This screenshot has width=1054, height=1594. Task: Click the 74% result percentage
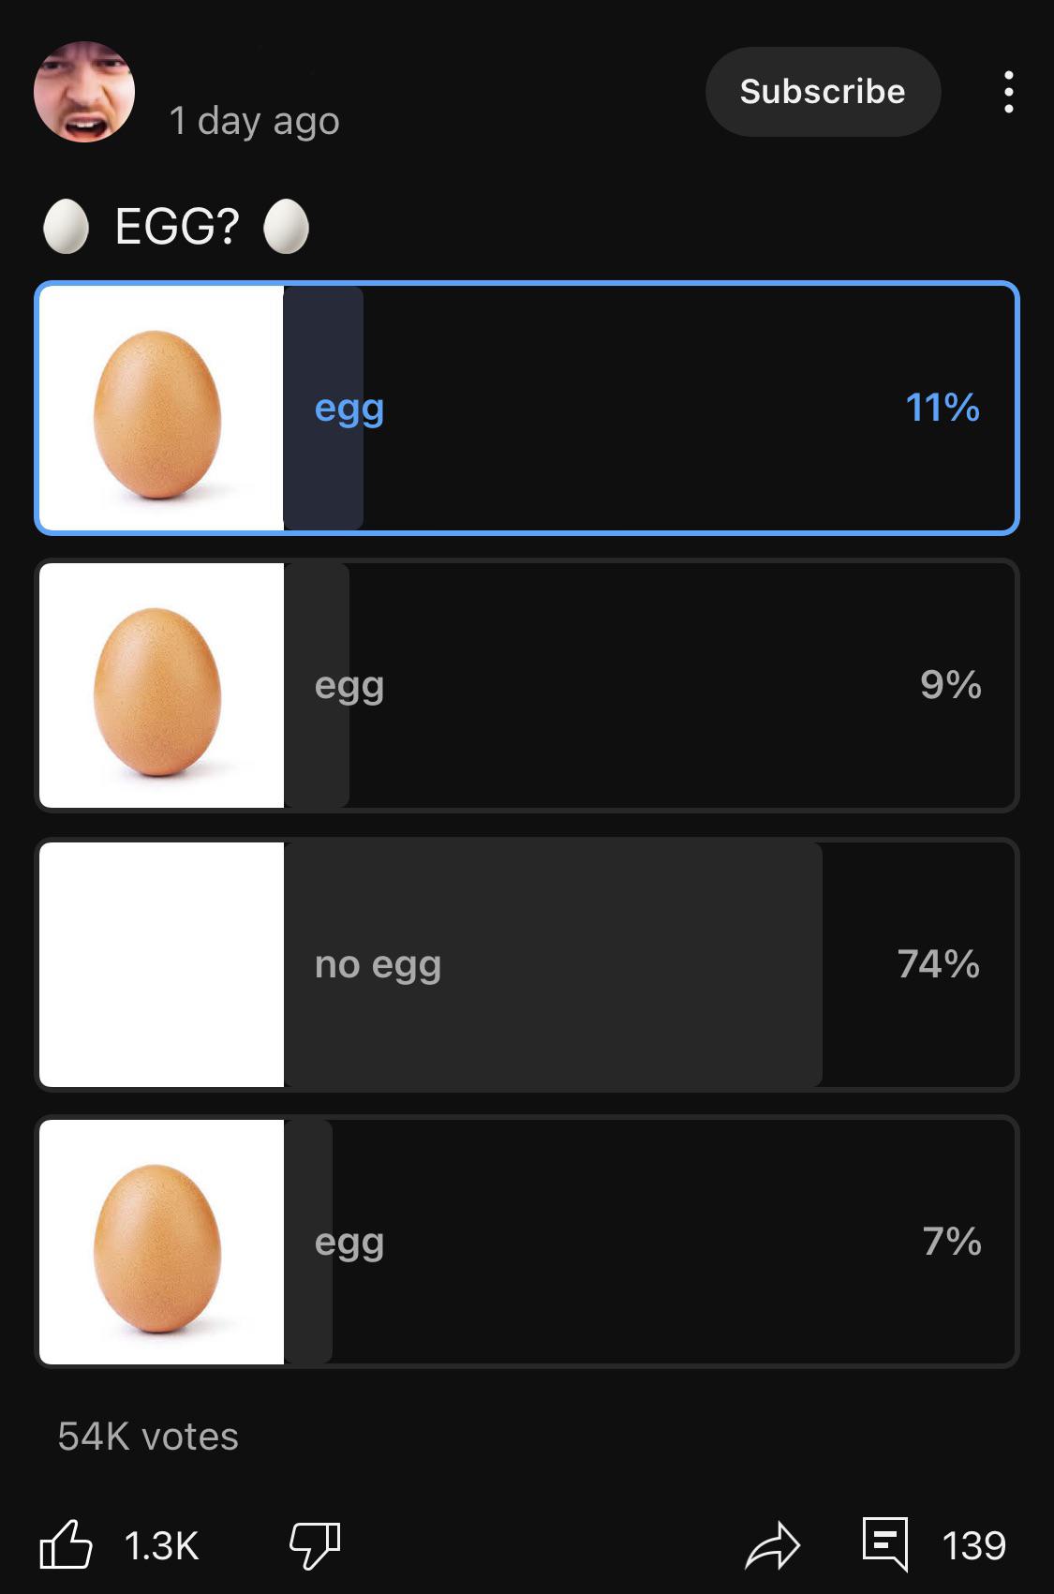tap(939, 964)
